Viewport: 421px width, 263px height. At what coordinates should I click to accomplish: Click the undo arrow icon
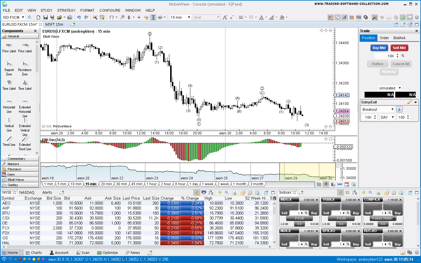79,18
